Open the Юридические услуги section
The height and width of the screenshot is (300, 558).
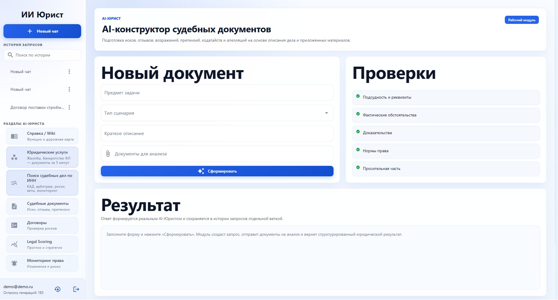tap(42, 157)
